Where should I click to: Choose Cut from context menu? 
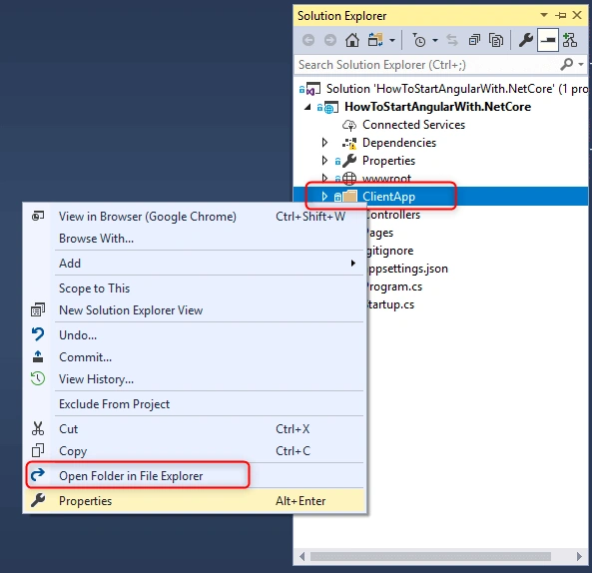click(x=195, y=429)
